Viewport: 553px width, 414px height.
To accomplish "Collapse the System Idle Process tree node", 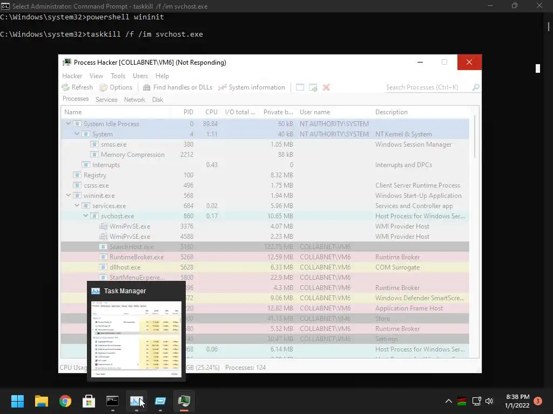I will point(68,124).
